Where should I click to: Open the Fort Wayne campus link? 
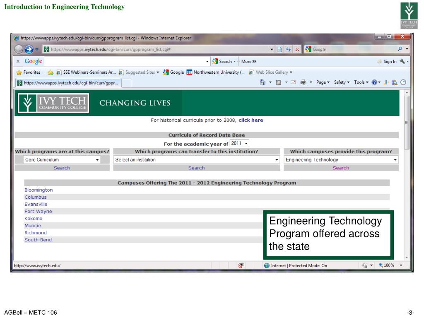(x=38, y=212)
